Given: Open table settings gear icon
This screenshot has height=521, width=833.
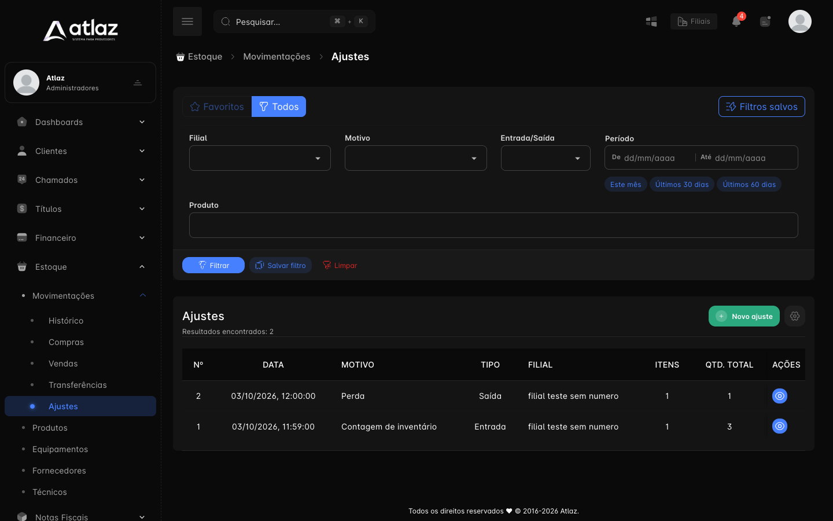Looking at the screenshot, I should [795, 316].
